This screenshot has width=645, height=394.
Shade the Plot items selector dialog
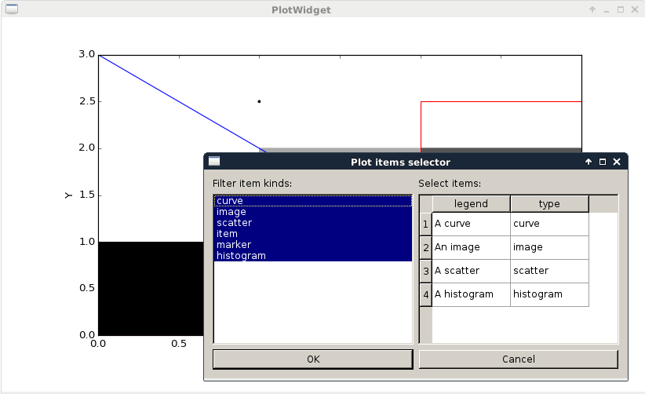pyautogui.click(x=589, y=162)
